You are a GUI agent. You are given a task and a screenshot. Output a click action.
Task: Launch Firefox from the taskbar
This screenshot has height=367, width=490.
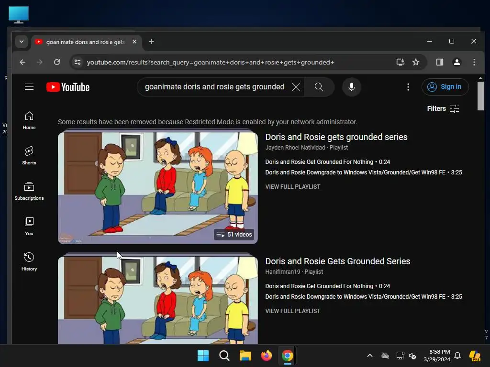pyautogui.click(x=266, y=356)
